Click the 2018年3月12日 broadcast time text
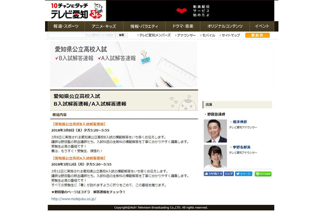Viewport: 324px width, 215px height. (x=81, y=165)
